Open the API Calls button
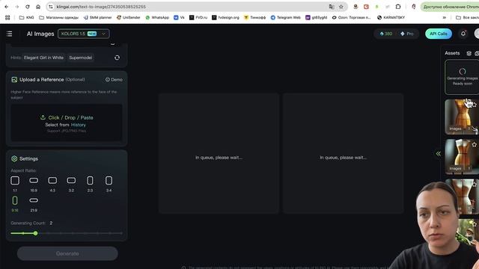The width and height of the screenshot is (479, 269). click(x=439, y=34)
